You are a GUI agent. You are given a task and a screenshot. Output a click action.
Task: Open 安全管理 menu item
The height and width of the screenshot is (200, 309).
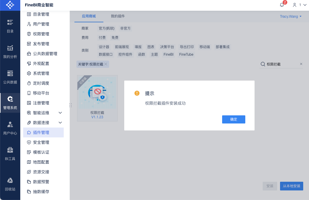(43, 142)
